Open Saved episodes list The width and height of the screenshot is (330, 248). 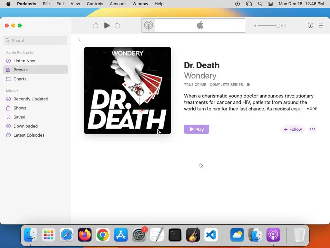(x=35, y=117)
